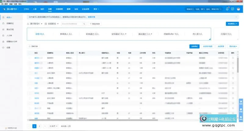Select the 待入职 8人 stage tab
Viewport: 244px width, 131px height.
click(x=197, y=34)
